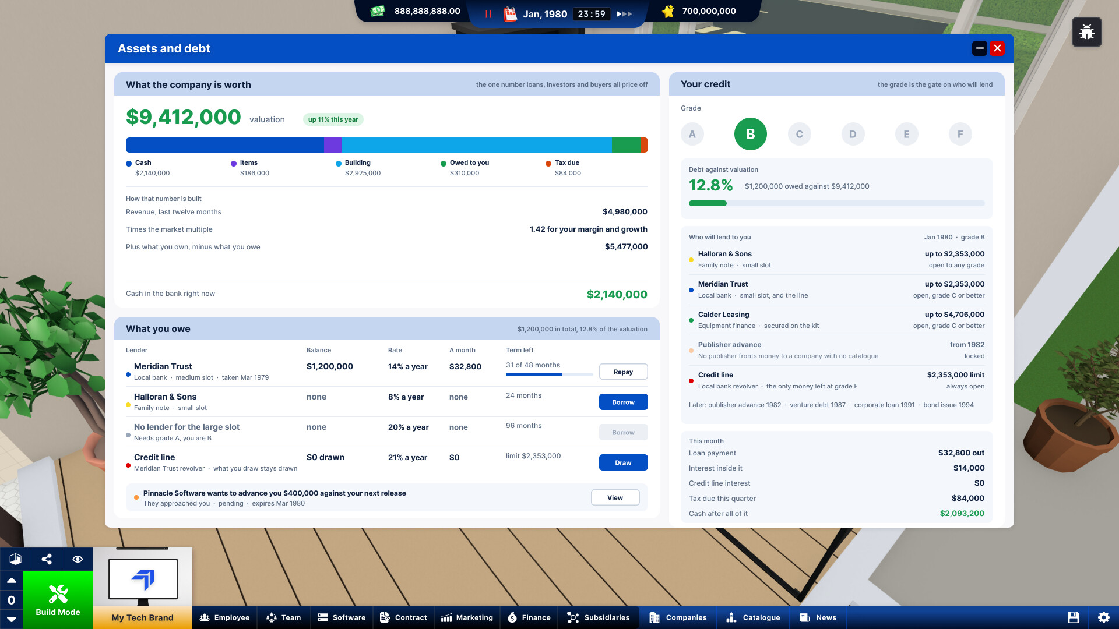Toggle the eye visibility icon
Image resolution: width=1119 pixels, height=629 pixels.
[78, 559]
